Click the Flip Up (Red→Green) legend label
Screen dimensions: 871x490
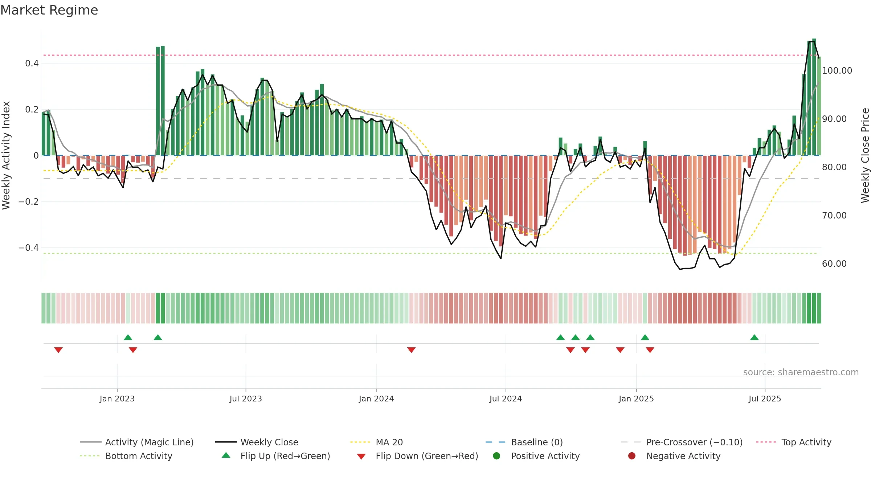tap(285, 456)
